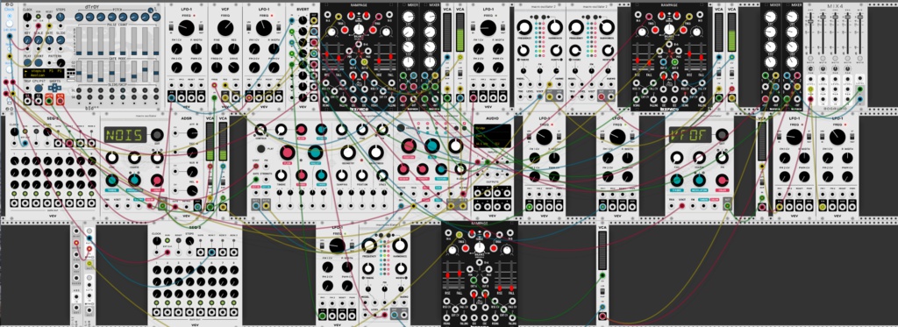Mute channel 2 on MIX4
Viewport: 898px width, 327px height.
823,58
